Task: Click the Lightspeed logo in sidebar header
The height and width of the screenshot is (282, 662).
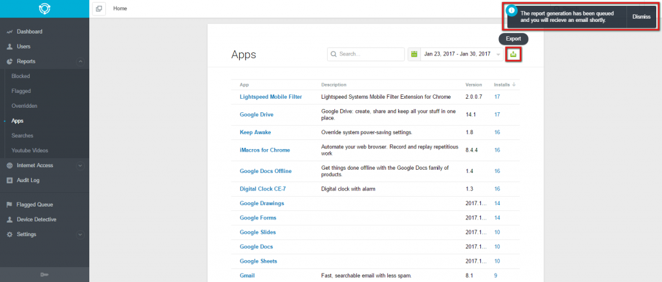Action: 45,8
